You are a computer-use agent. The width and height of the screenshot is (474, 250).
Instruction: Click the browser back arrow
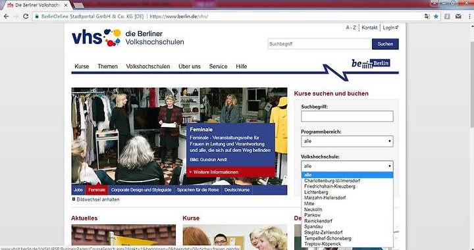[x=6, y=16]
